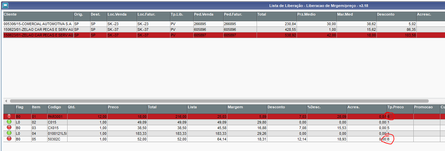Sort items by Codigo column header
This screenshot has width=445, height=151.
[57, 109]
